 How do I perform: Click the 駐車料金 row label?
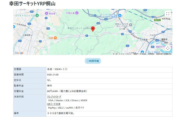19,86
